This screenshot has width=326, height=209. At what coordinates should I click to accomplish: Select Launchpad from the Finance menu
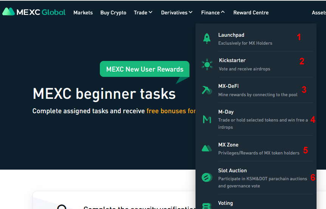[x=231, y=35]
